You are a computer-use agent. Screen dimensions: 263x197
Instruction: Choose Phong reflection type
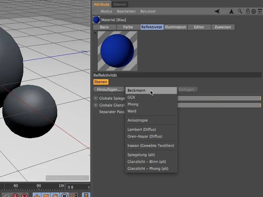151,104
